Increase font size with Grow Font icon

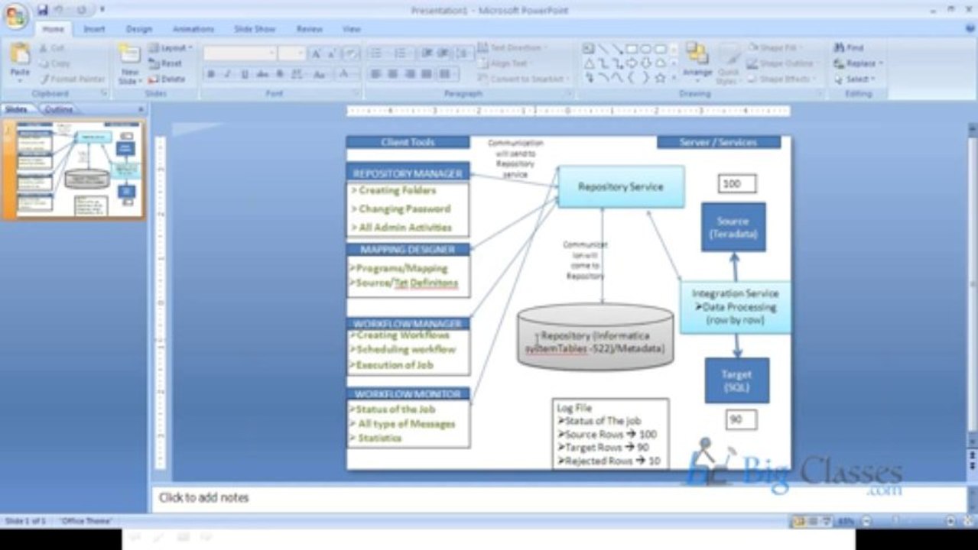pos(316,53)
